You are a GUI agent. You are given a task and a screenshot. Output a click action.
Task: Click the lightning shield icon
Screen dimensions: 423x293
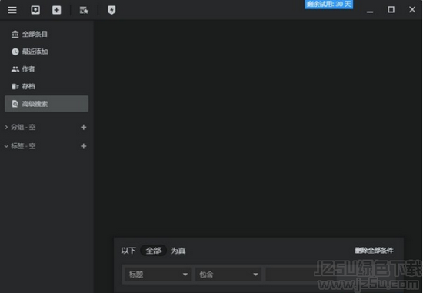pyautogui.click(x=112, y=10)
